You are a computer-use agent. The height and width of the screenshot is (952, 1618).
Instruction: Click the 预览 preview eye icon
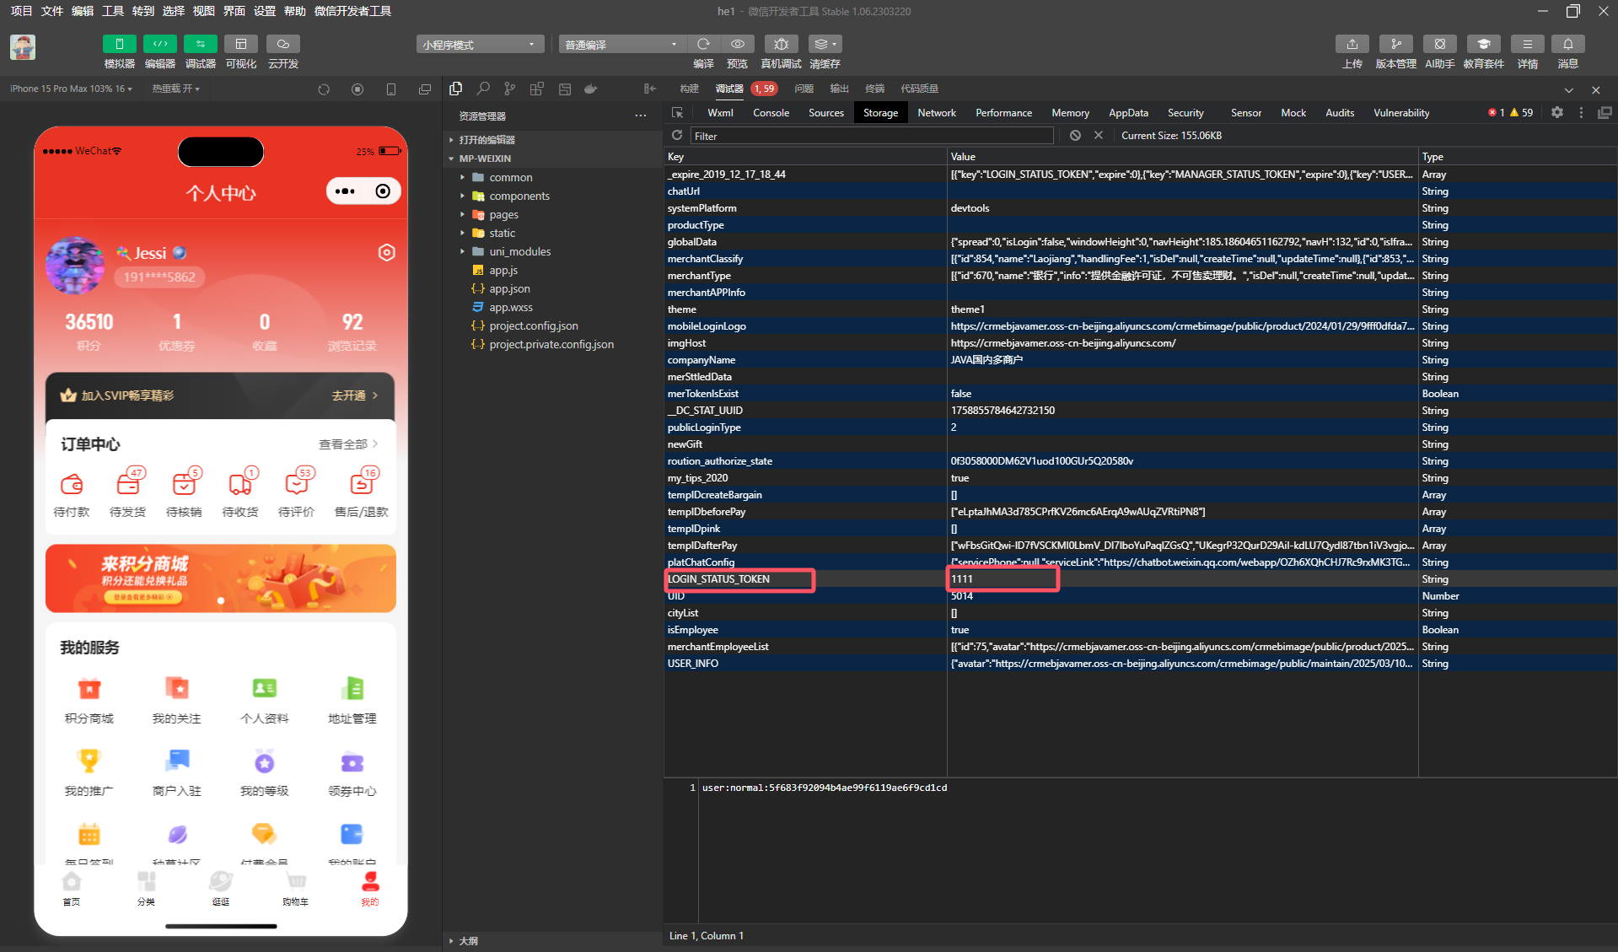[x=738, y=44]
